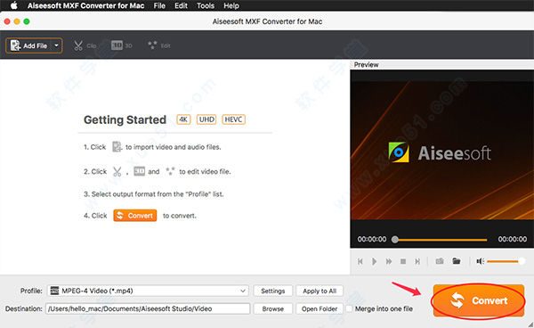The height and width of the screenshot is (328, 534).
Task: Click the Destination path field
Action: point(148,308)
